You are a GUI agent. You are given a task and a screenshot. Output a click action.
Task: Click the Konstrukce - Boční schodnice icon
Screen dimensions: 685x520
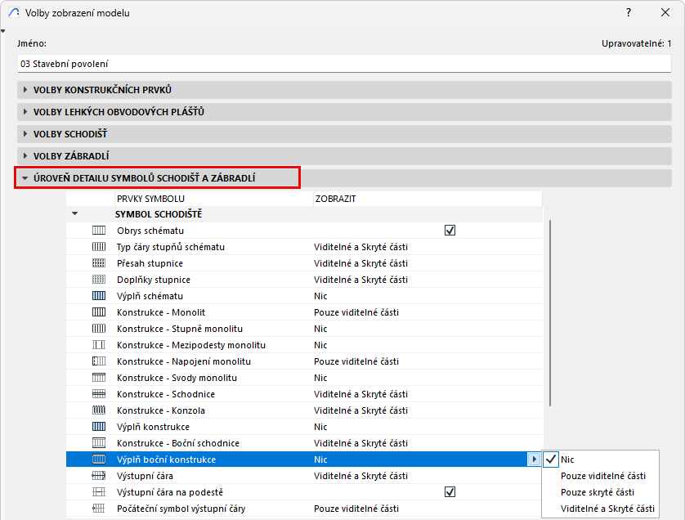99,443
